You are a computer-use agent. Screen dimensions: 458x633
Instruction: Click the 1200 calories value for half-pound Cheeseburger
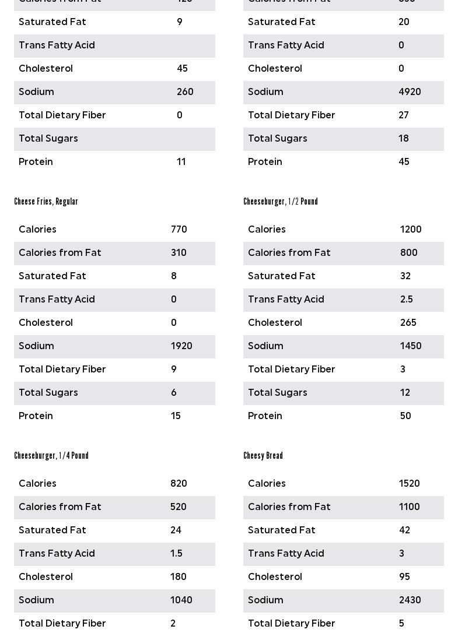[x=411, y=230]
